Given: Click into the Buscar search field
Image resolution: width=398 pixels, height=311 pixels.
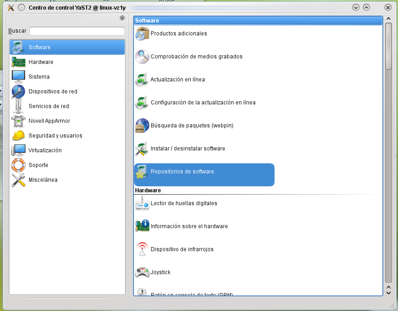Looking at the screenshot, I should pos(77,31).
